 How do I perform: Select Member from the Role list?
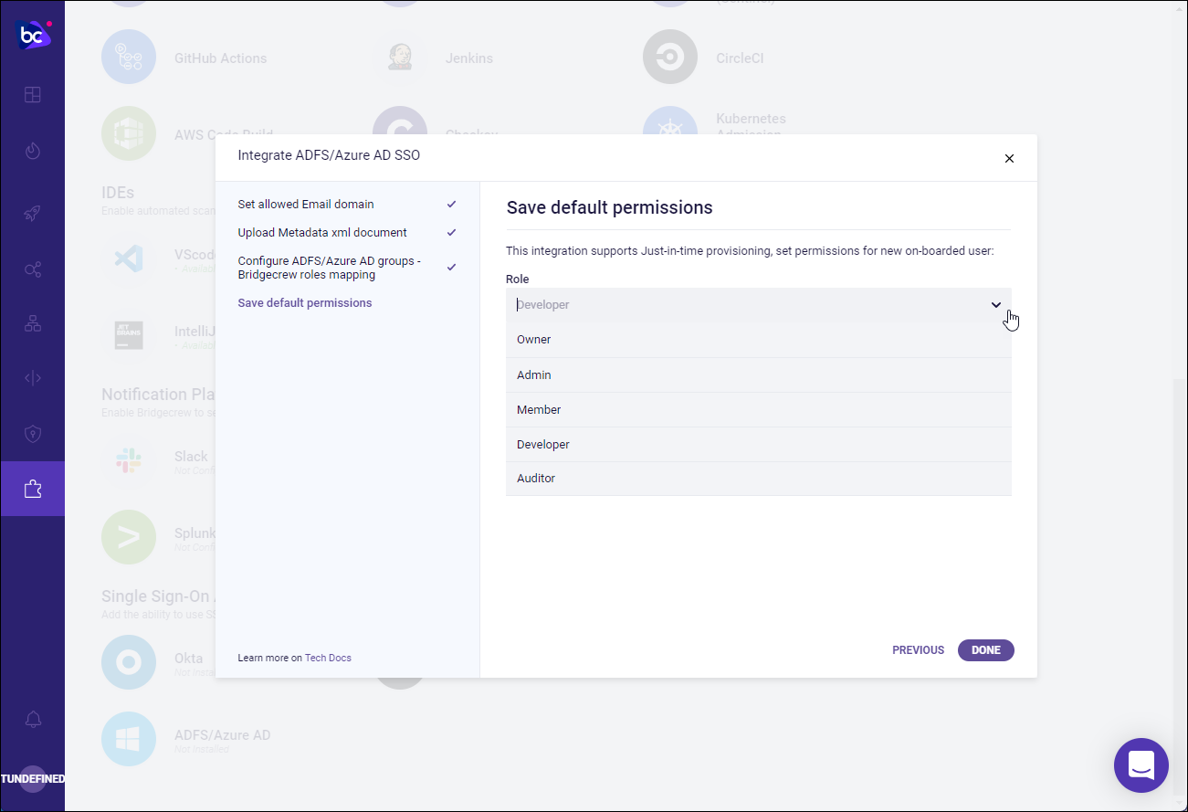(x=759, y=410)
